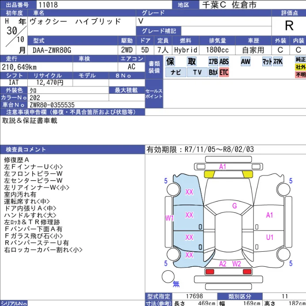Viewport: 306px width, 306px height.
Task: Click the pink 不明 legend swatch
Action: point(300,75)
